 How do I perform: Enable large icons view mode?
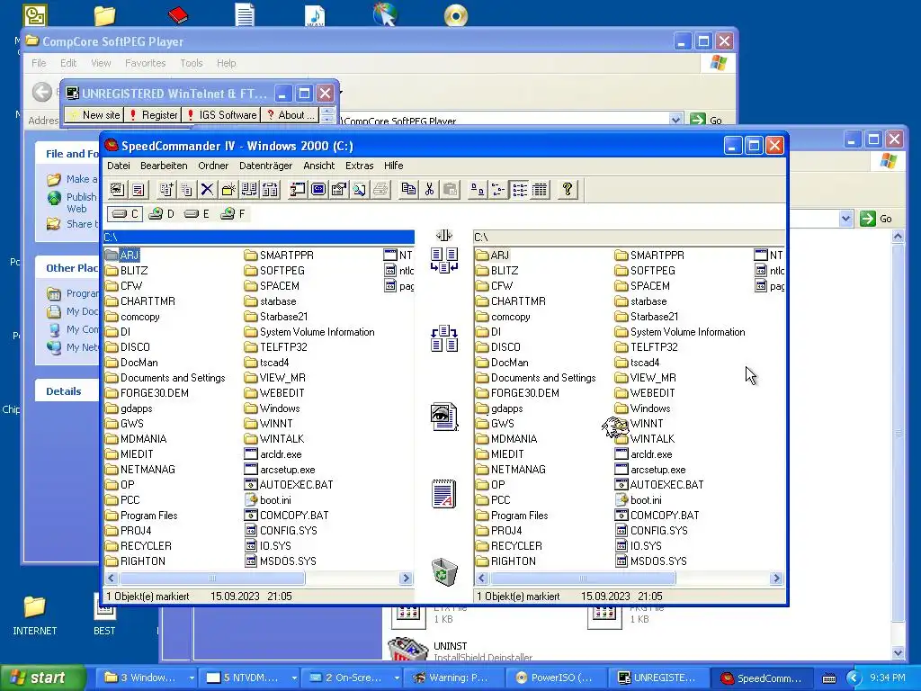point(478,190)
